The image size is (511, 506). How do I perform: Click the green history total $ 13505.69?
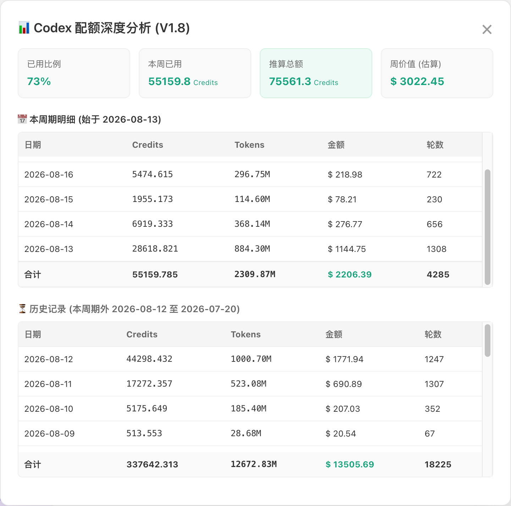pyautogui.click(x=350, y=465)
